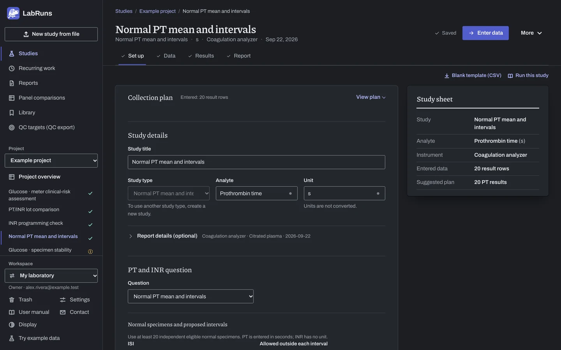The width and height of the screenshot is (561, 350).
Task: Open QC targets target icon
Action: 12,128
